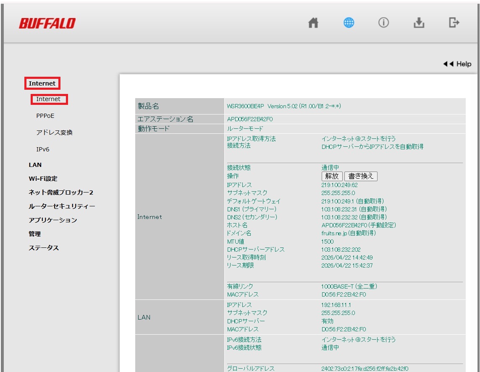
Task: Click lease acquired time 14:42:49
Action: (347, 258)
